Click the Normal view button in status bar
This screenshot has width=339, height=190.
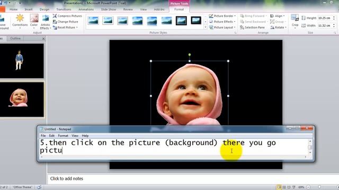point(279,187)
